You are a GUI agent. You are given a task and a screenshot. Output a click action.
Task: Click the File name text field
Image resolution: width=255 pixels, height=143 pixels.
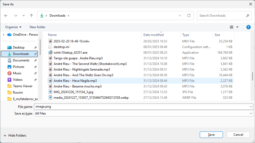tap(142, 107)
